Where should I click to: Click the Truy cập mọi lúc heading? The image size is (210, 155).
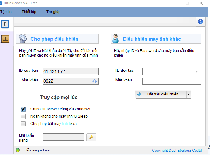[59, 97]
